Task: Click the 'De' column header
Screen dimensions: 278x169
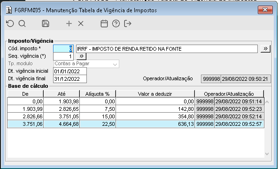Action: click(x=25, y=94)
